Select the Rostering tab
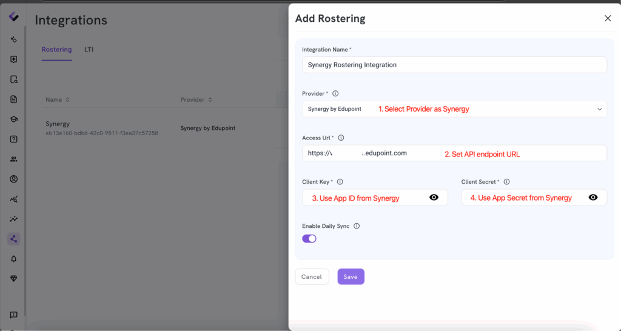This screenshot has width=621, height=331. [x=56, y=50]
